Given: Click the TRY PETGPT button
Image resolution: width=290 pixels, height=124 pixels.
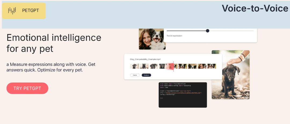Looking at the screenshot, I should pyautogui.click(x=27, y=88).
